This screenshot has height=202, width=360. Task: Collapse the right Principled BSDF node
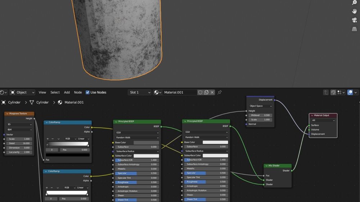[185, 121]
